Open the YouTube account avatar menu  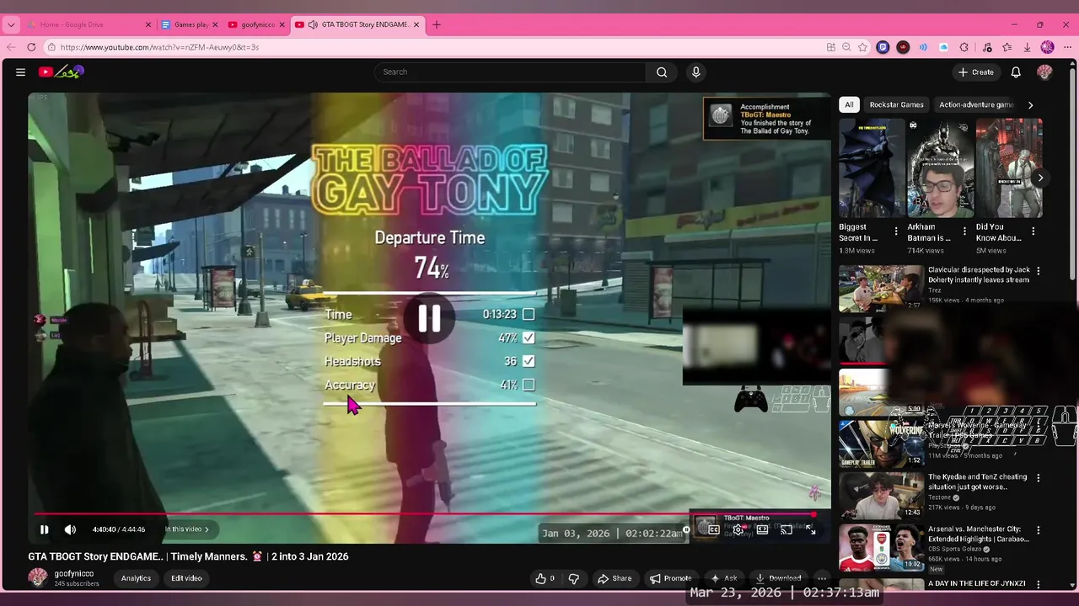pyautogui.click(x=1044, y=72)
